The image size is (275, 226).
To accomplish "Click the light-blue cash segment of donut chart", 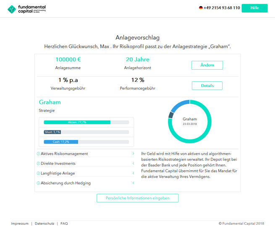I will click(180, 105).
